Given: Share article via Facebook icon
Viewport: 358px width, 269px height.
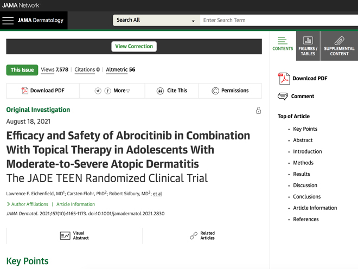Looking at the screenshot, I should [107, 91].
